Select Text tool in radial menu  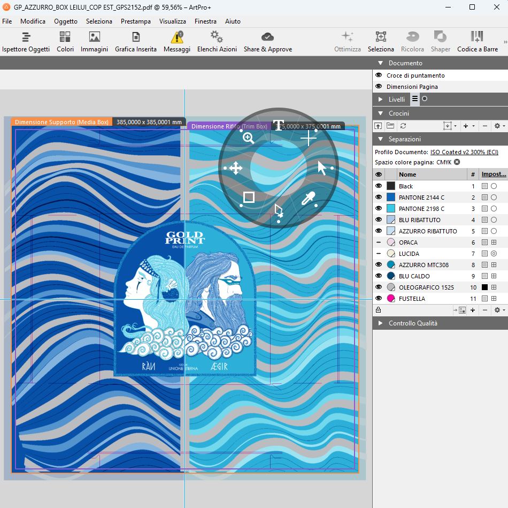tap(278, 125)
